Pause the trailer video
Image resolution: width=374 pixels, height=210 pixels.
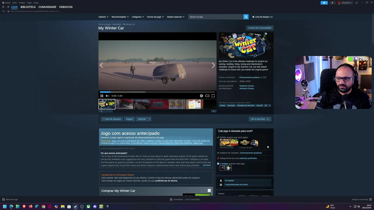click(102, 96)
